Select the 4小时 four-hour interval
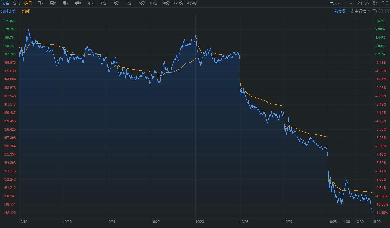 (x=192, y=3)
